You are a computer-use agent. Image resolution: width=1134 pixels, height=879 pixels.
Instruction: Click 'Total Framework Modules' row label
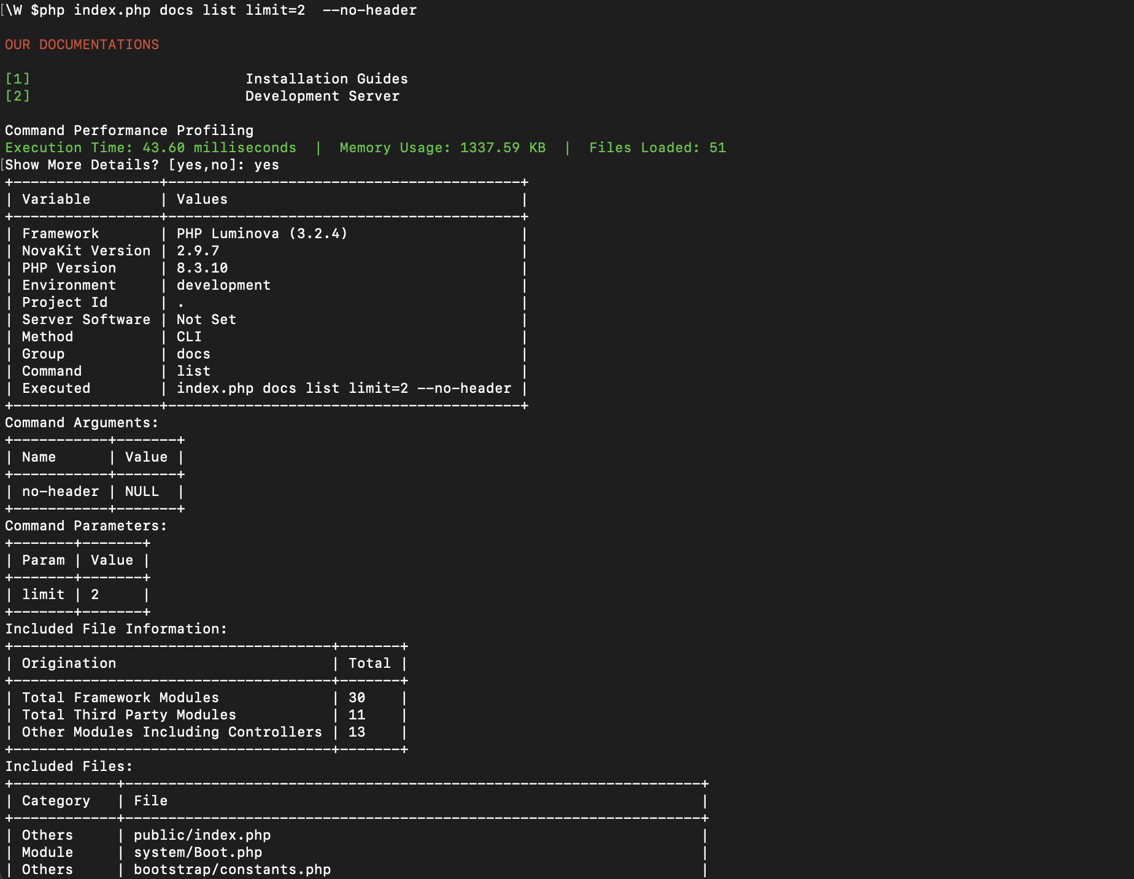[120, 698]
